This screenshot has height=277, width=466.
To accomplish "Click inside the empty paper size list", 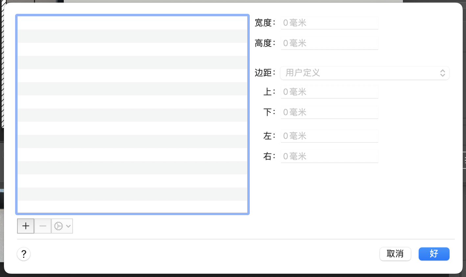I will tap(132, 115).
